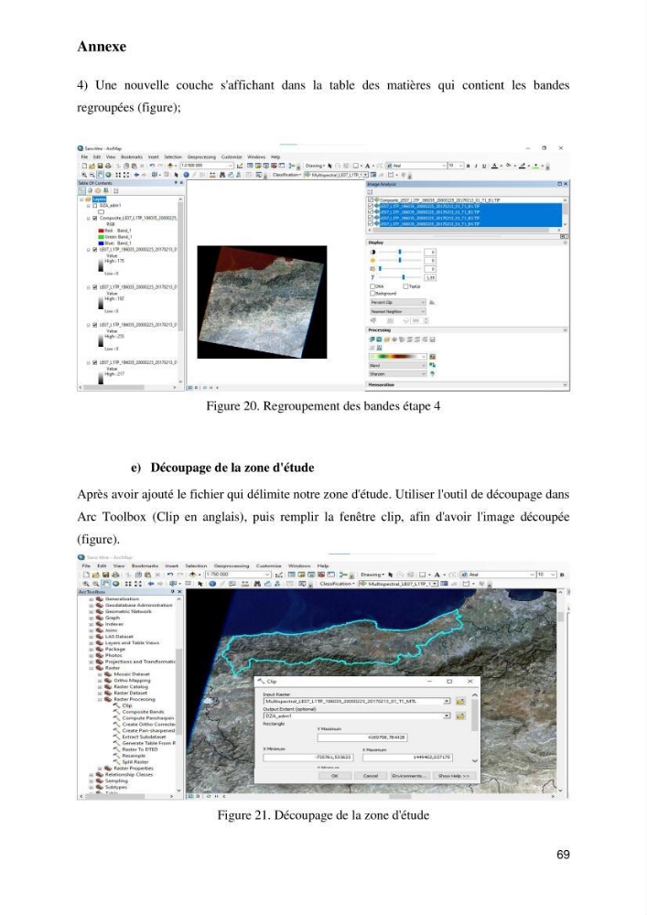The width and height of the screenshot is (647, 915).
Task: Click Bold button in upper ArcMap Drawing toolbar
Action: click(468, 166)
